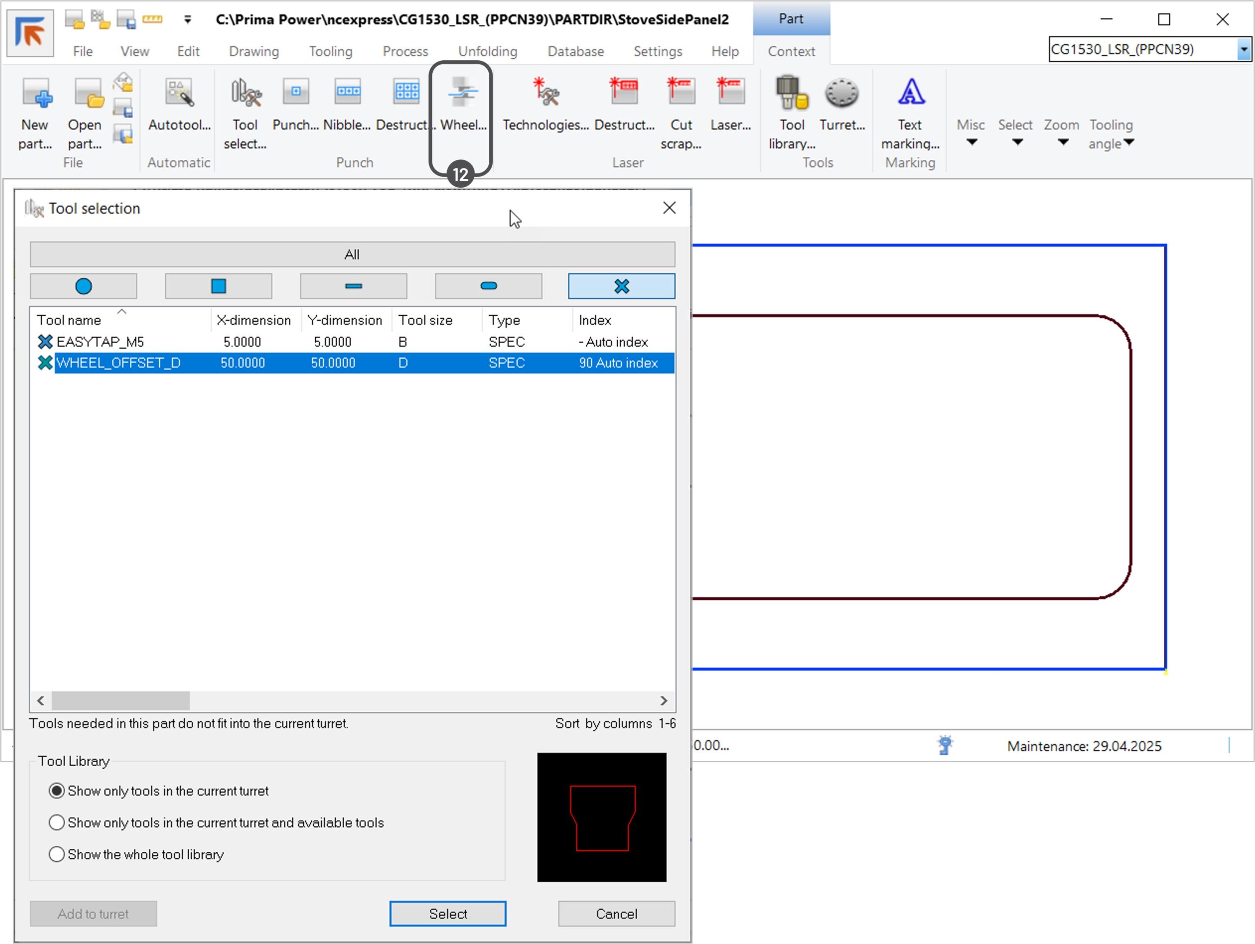Click the New part icon

[x=35, y=113]
